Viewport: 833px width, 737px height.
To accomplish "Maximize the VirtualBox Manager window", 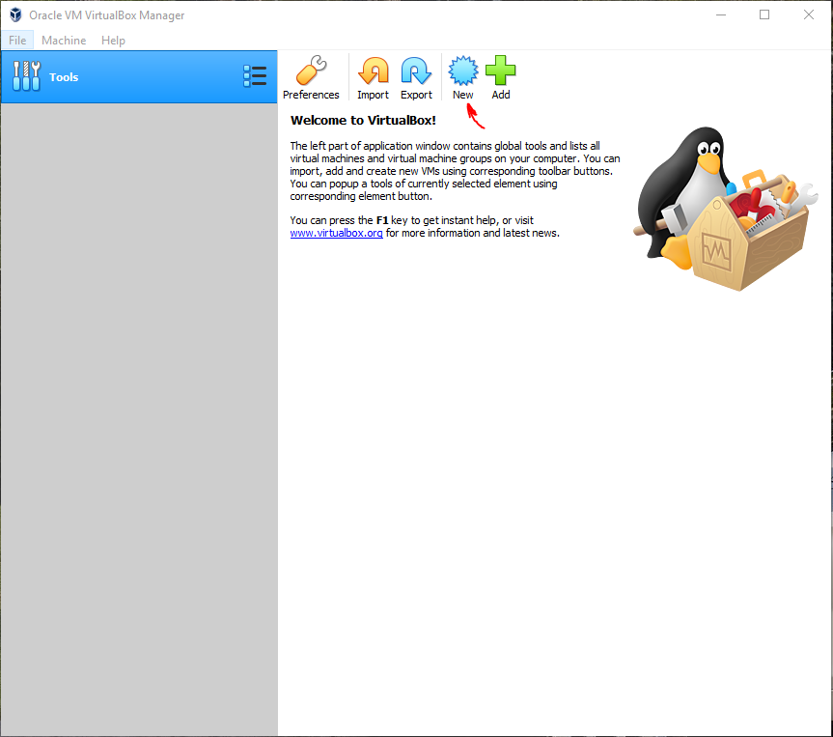I will (764, 14).
